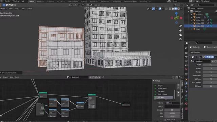Open the World properties tab icon
The width and height of the screenshot is (217, 122).
pyautogui.click(x=186, y=69)
